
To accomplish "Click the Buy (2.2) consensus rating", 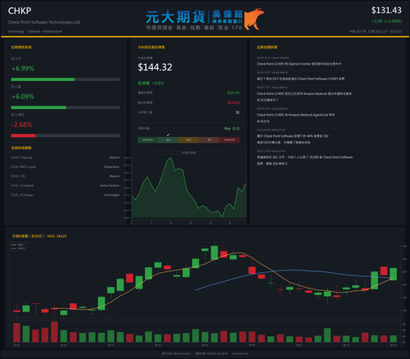I will click(232, 129).
